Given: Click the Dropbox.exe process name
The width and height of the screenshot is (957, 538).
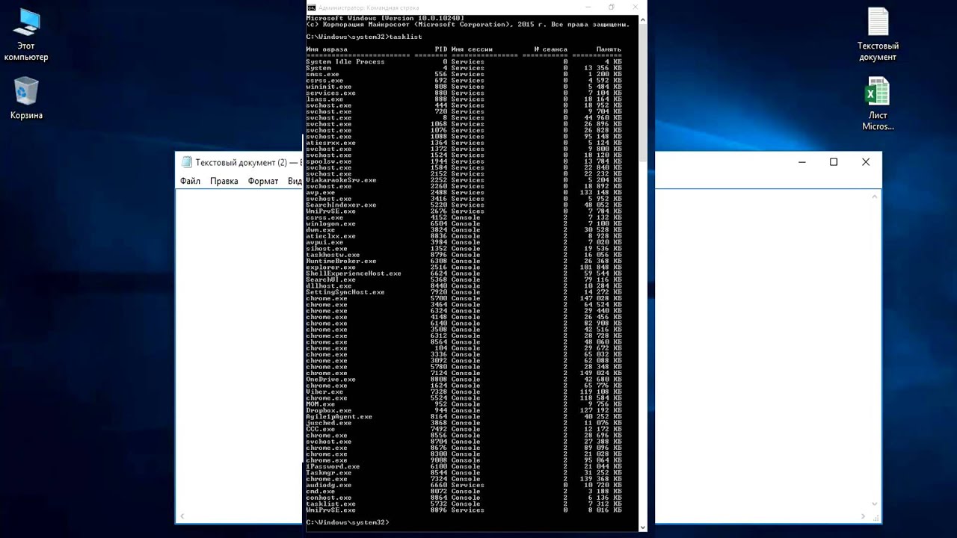Looking at the screenshot, I should [x=328, y=410].
